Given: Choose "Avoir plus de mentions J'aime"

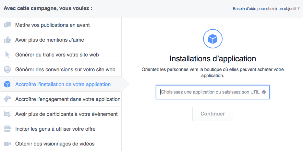Looking at the screenshot, I should point(50,40).
